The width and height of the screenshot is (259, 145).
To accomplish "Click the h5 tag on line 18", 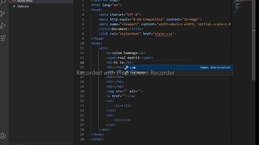I will pos(115,82).
